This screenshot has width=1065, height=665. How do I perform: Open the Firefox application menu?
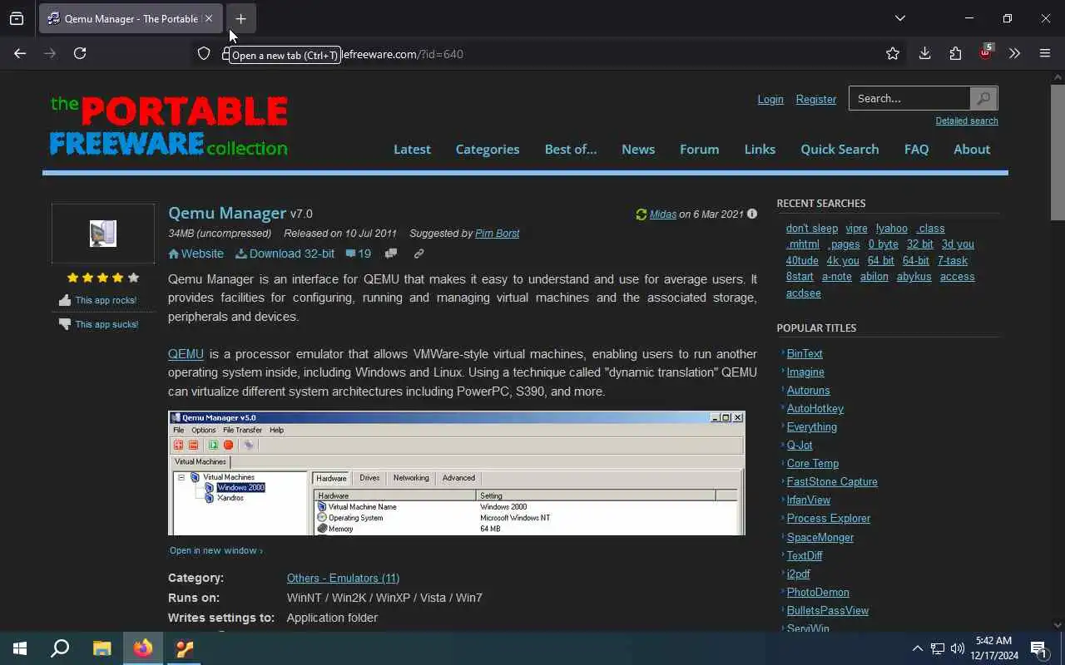[x=1045, y=53]
